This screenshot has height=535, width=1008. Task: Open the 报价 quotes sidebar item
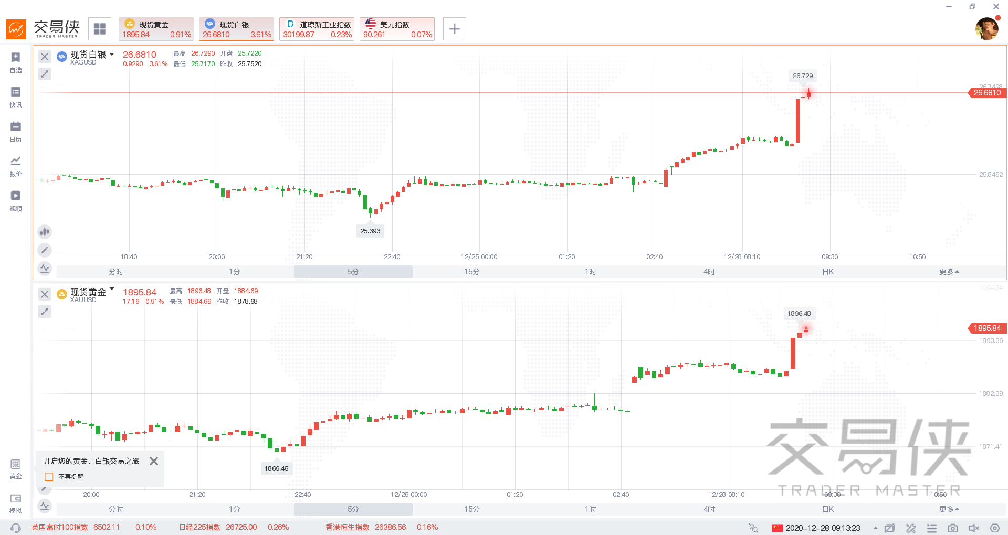(16, 166)
